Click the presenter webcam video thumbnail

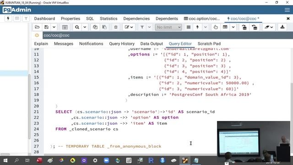click(x=254, y=141)
